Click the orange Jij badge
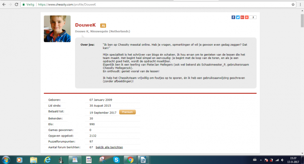This screenshot has width=304, height=164. coord(103,25)
